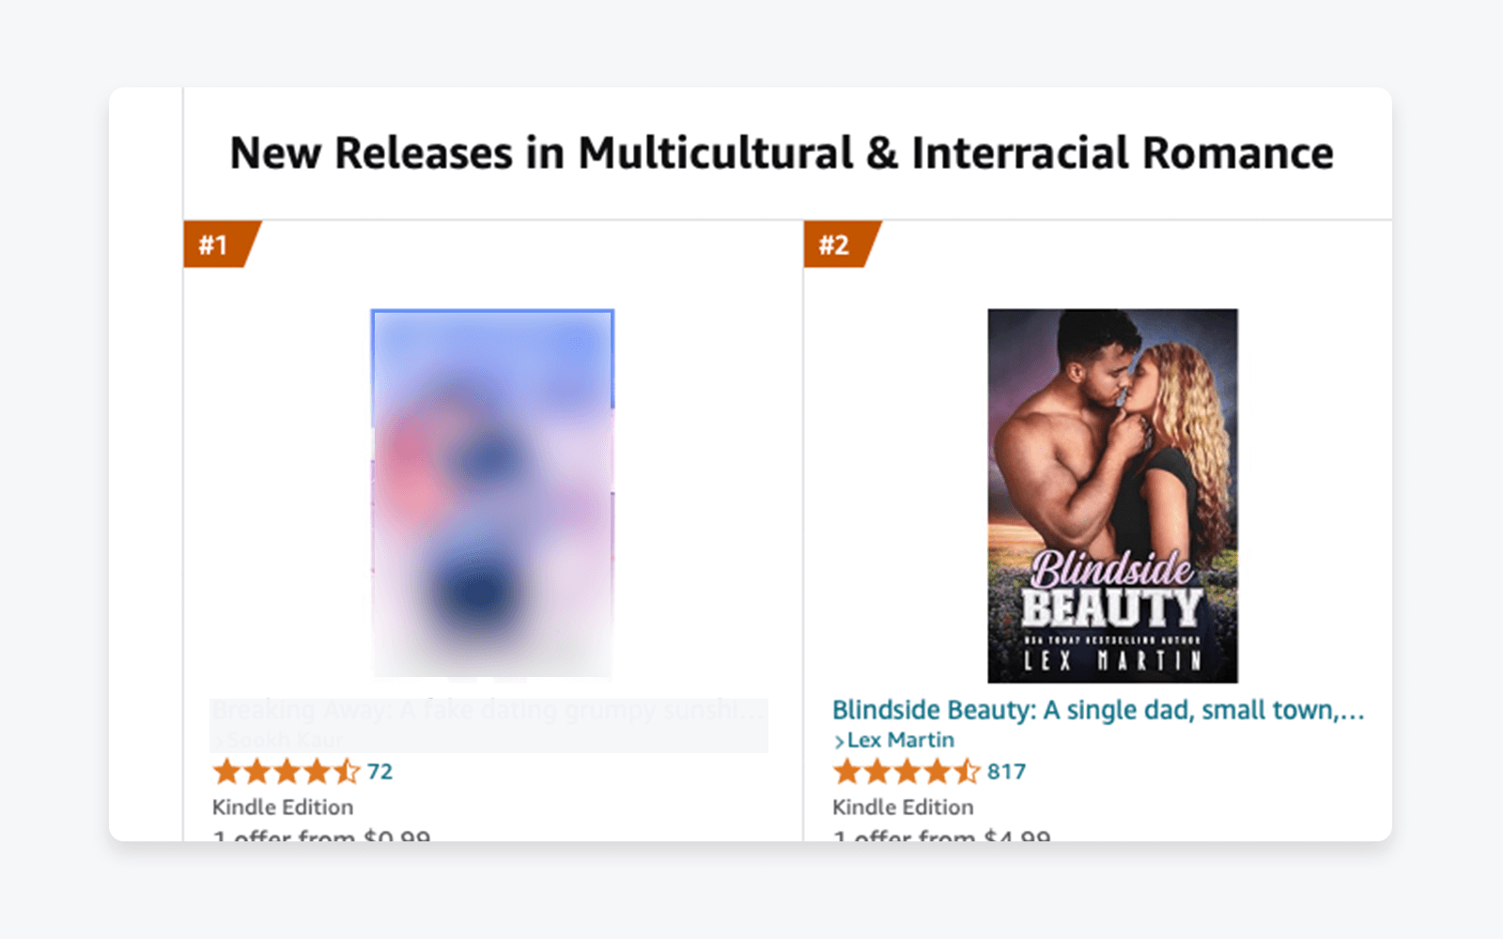Click the half star on Breaking Away's rating
Image resolution: width=1503 pixels, height=939 pixels.
(349, 772)
